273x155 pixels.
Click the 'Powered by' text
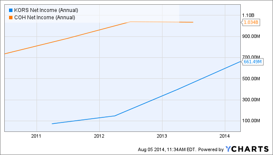point(211,149)
